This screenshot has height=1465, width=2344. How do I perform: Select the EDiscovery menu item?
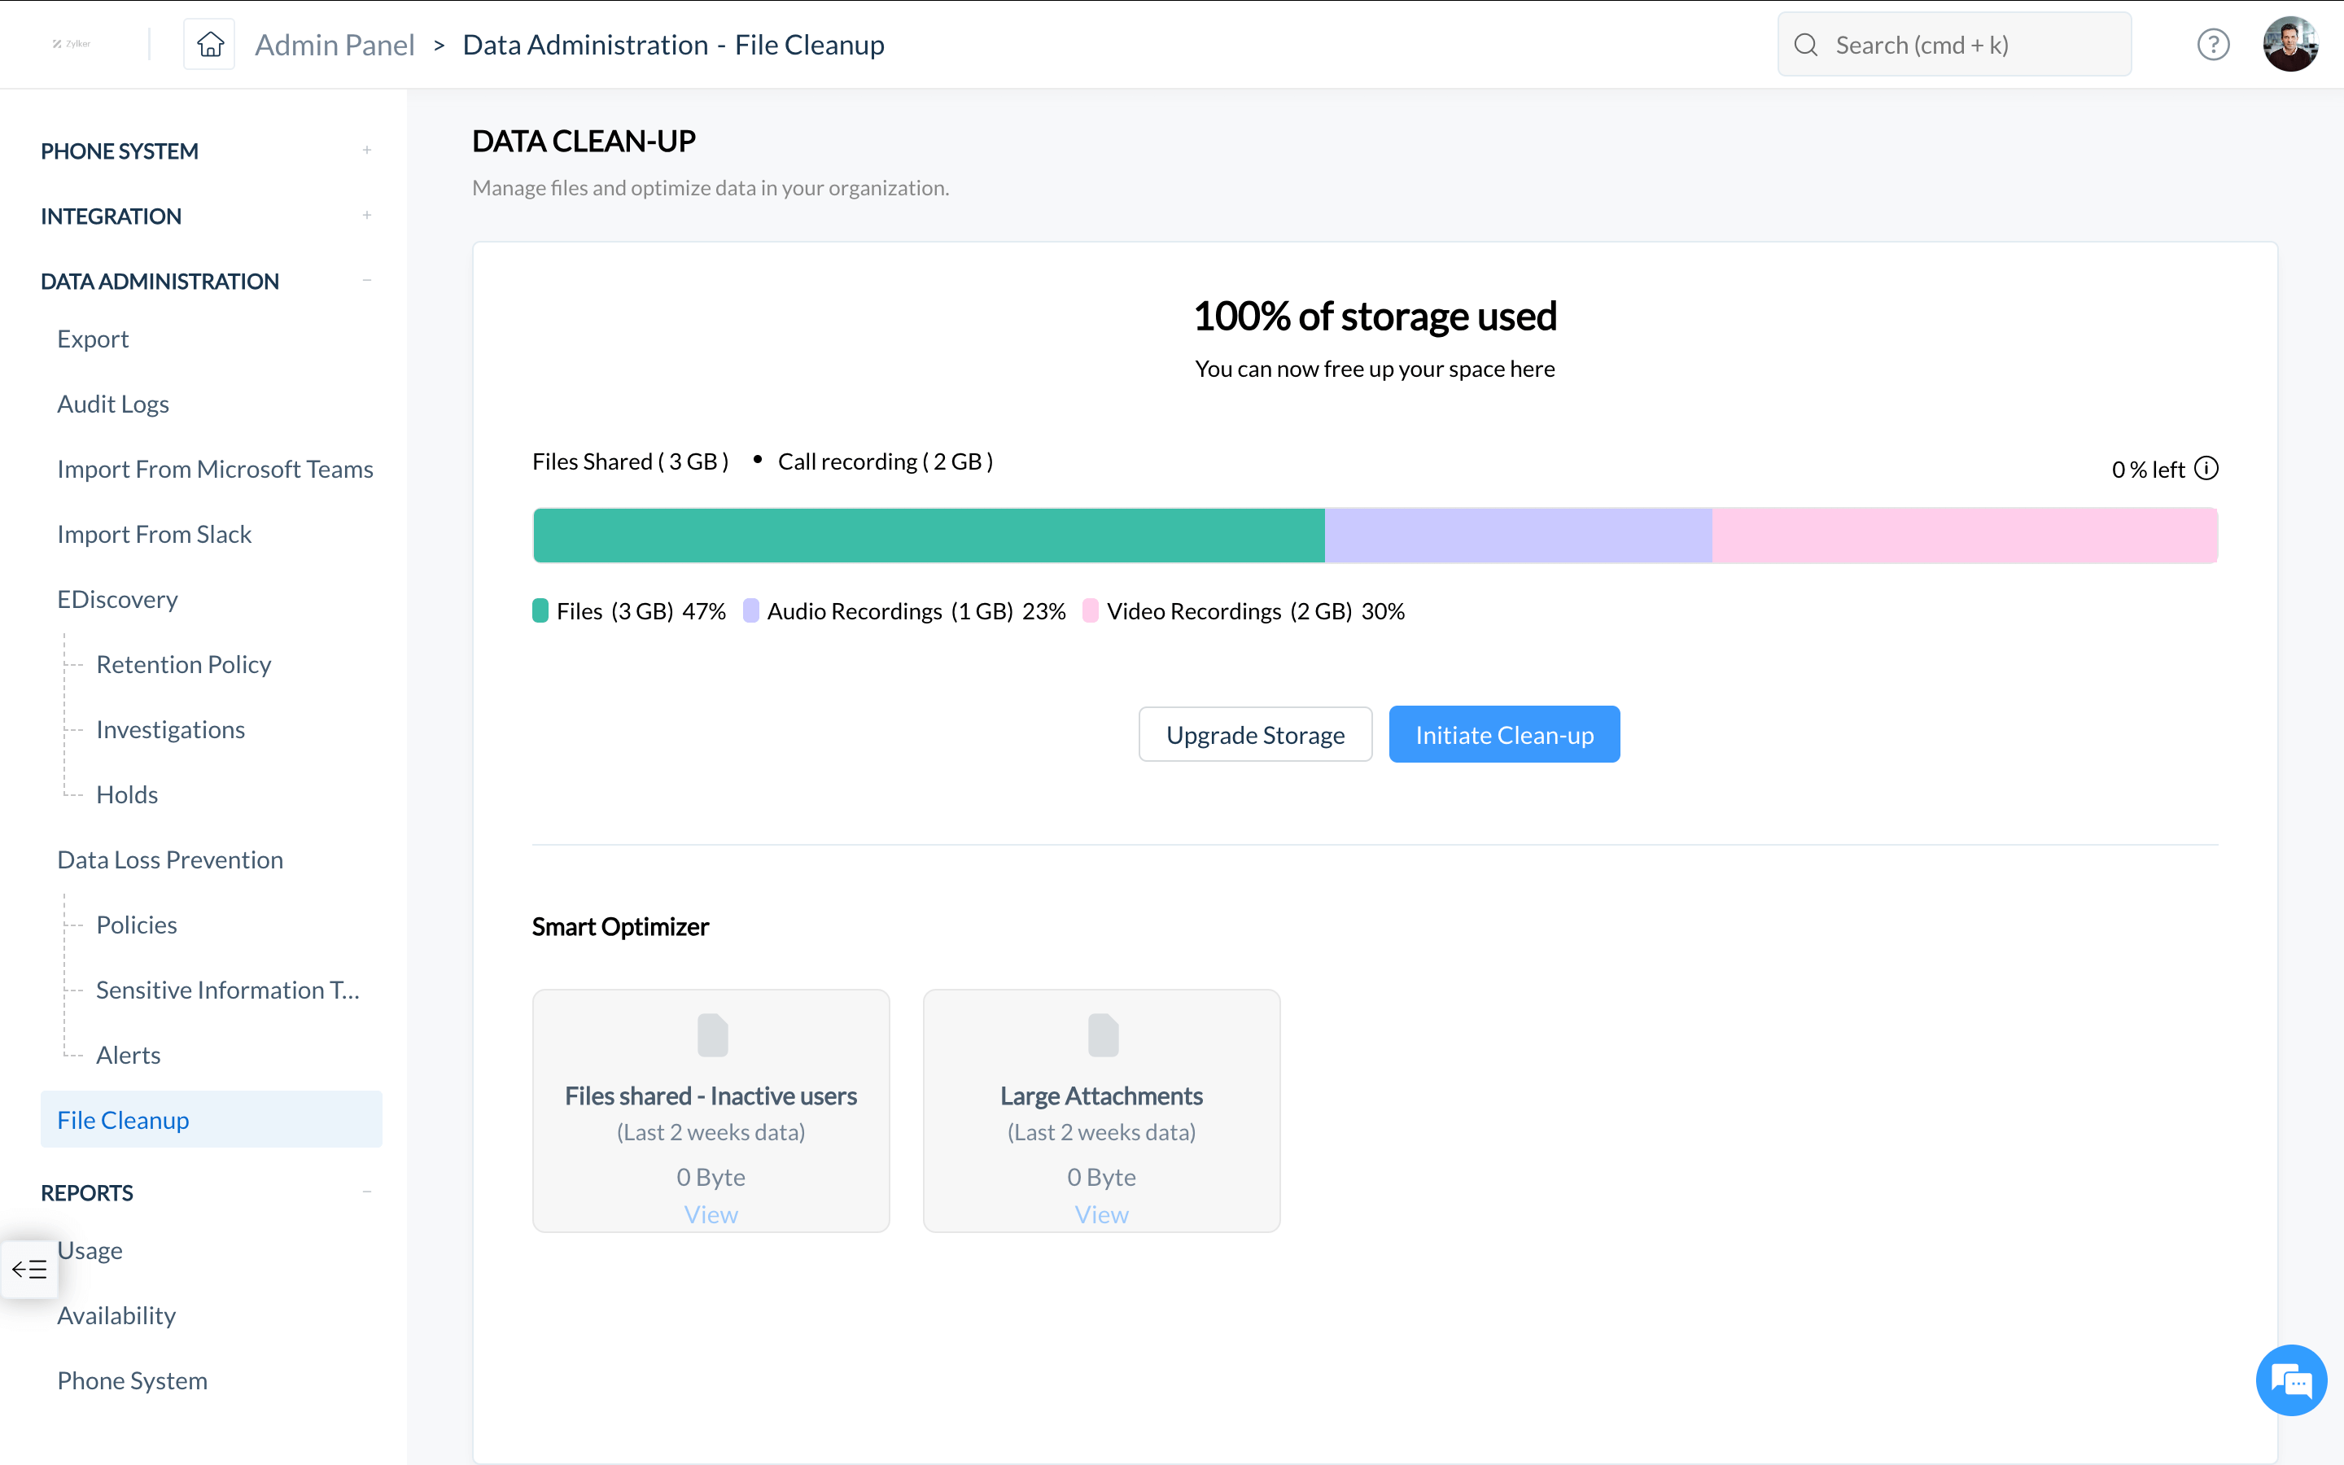[118, 597]
